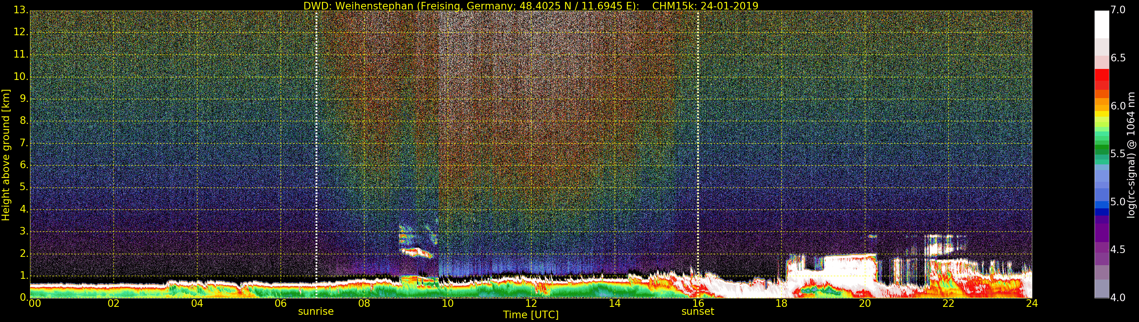Click the x-axis tick label '00'
The height and width of the screenshot is (322, 1139).
click(35, 303)
